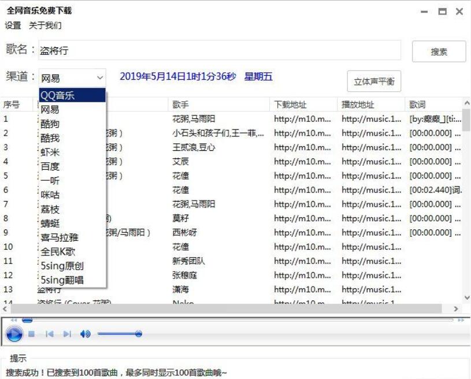Click the 歌词 column header
Image resolution: width=471 pixels, height=379 pixels.
click(433, 105)
